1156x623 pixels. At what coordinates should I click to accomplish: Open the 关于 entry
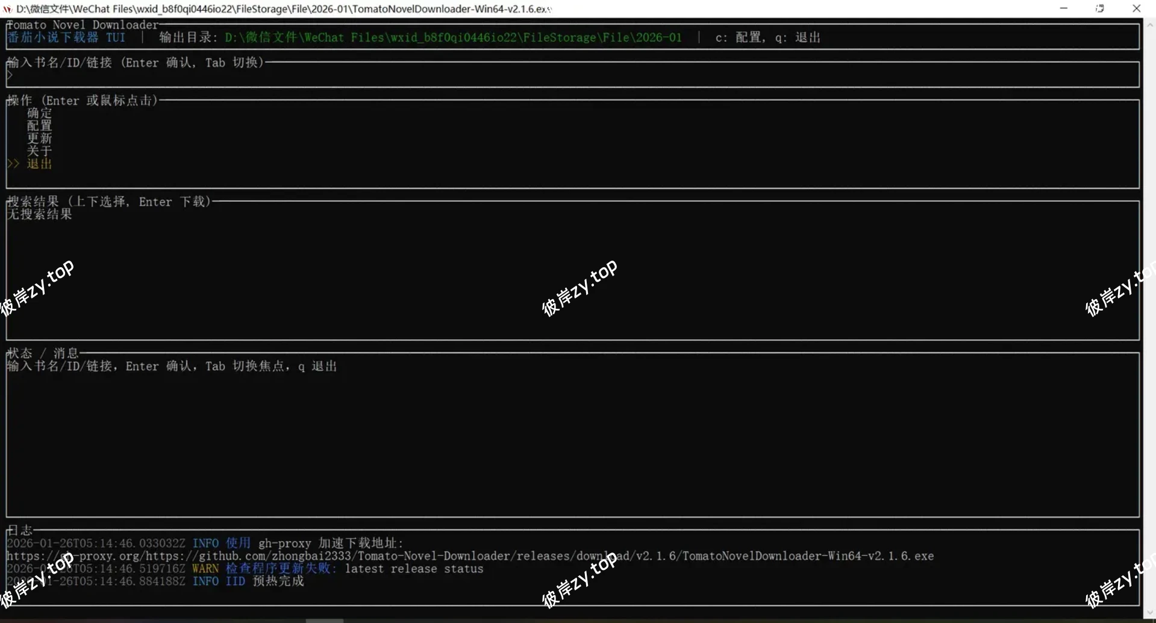[40, 151]
